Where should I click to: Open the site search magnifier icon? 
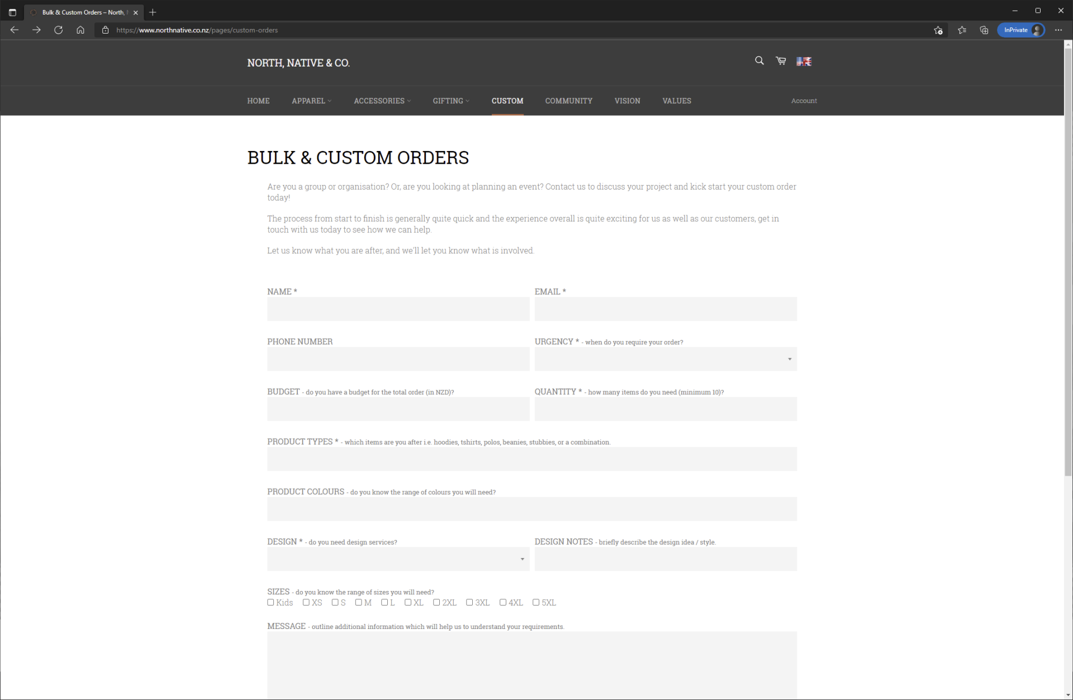coord(759,61)
